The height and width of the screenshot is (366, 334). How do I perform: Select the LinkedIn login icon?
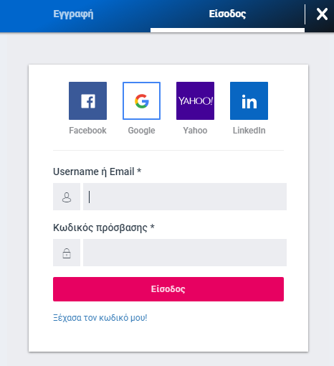pyautogui.click(x=249, y=100)
